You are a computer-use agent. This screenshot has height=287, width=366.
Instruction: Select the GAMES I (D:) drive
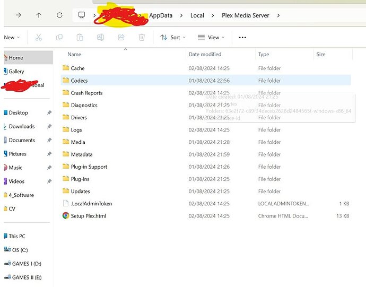coord(27,264)
